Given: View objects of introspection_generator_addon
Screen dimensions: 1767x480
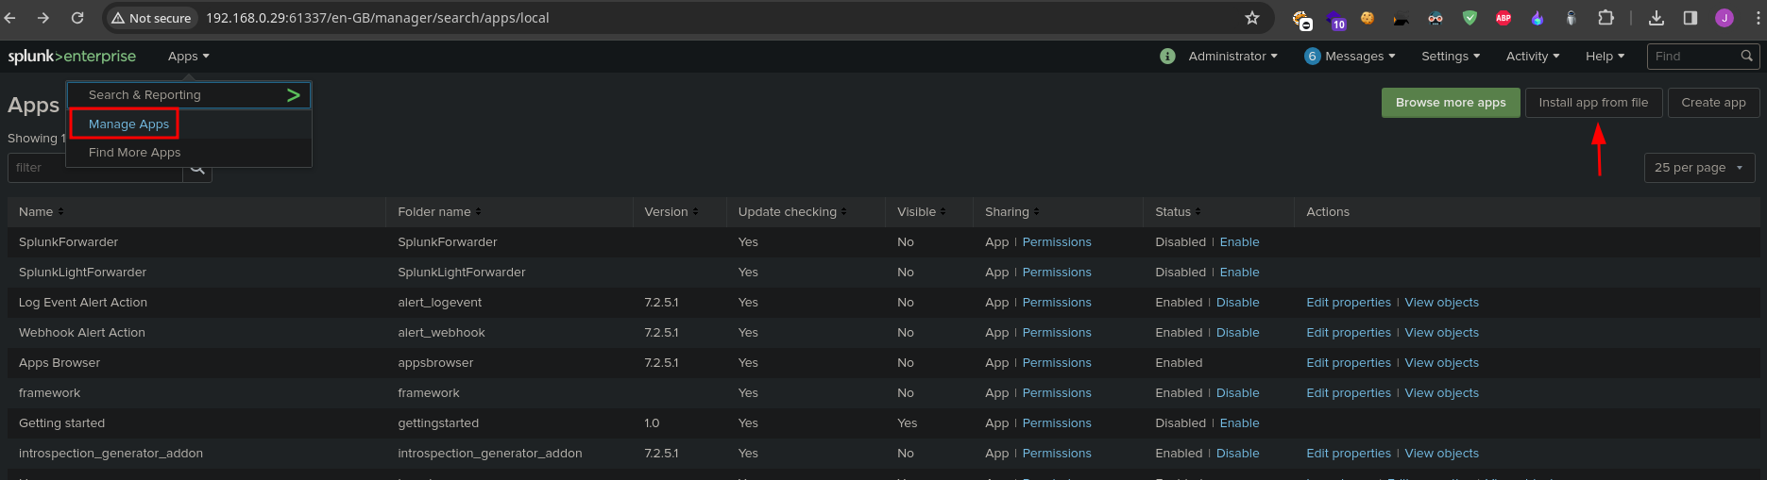Looking at the screenshot, I should point(1441,454).
